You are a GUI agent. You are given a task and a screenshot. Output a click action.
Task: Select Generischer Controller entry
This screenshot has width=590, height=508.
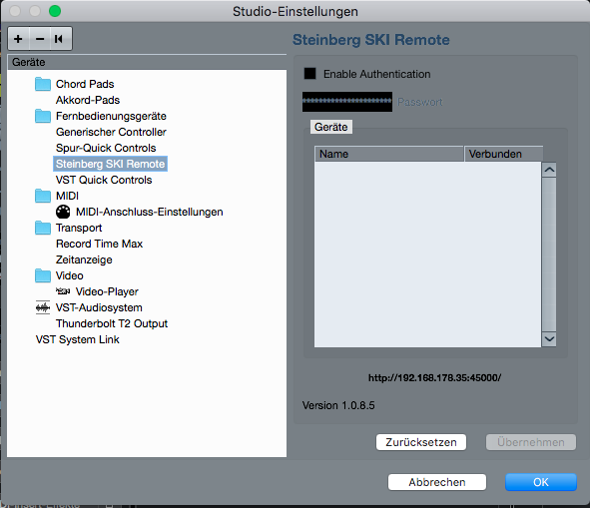pyautogui.click(x=111, y=132)
